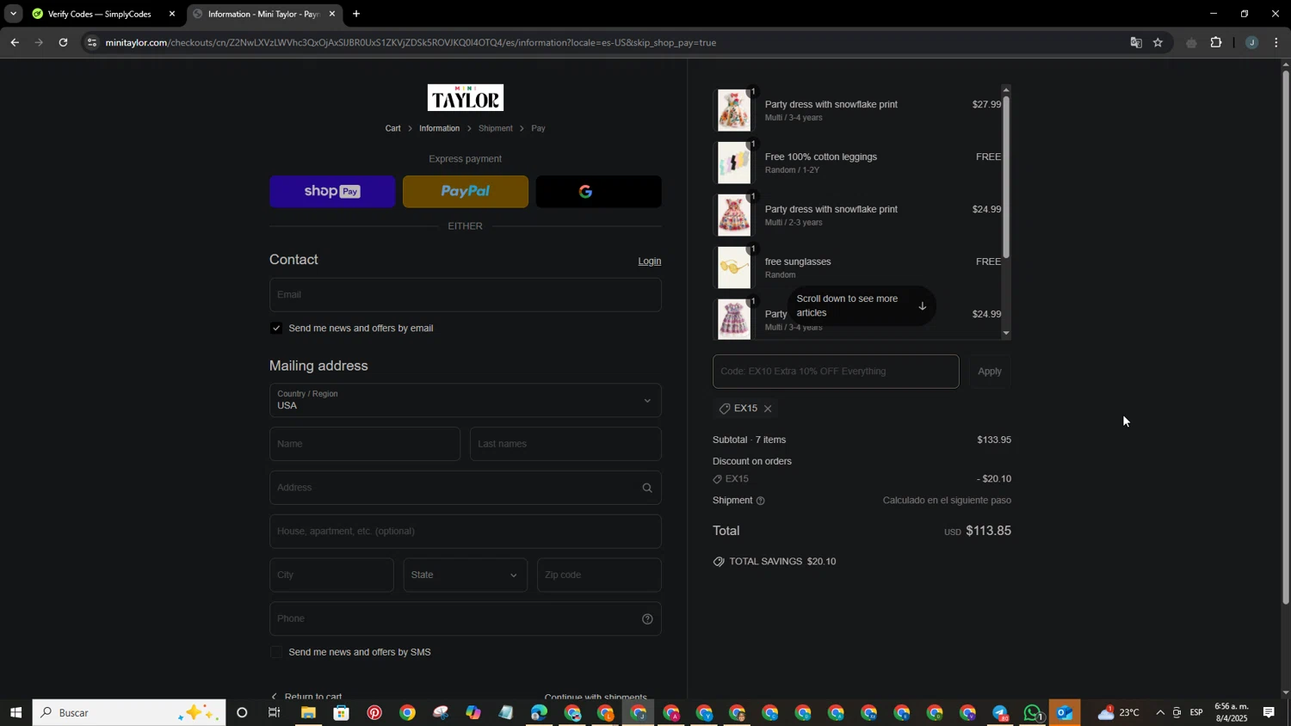Open the notification center icon
The image size is (1291, 726).
(x=1269, y=712)
